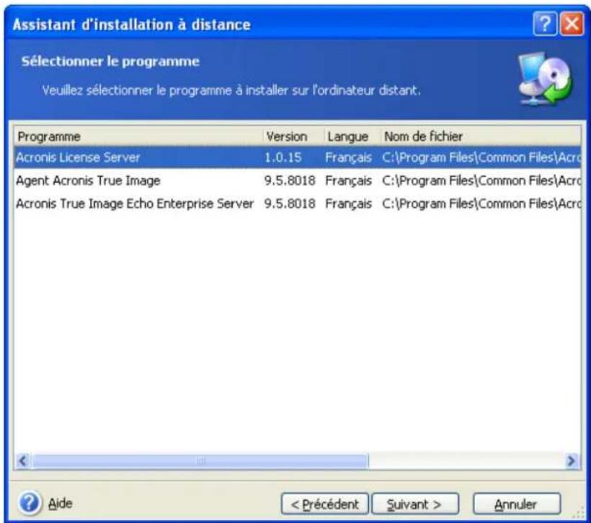Screen dimensions: 591x523
Task: Click the file path of Acronis License Server
Action: coord(481,158)
